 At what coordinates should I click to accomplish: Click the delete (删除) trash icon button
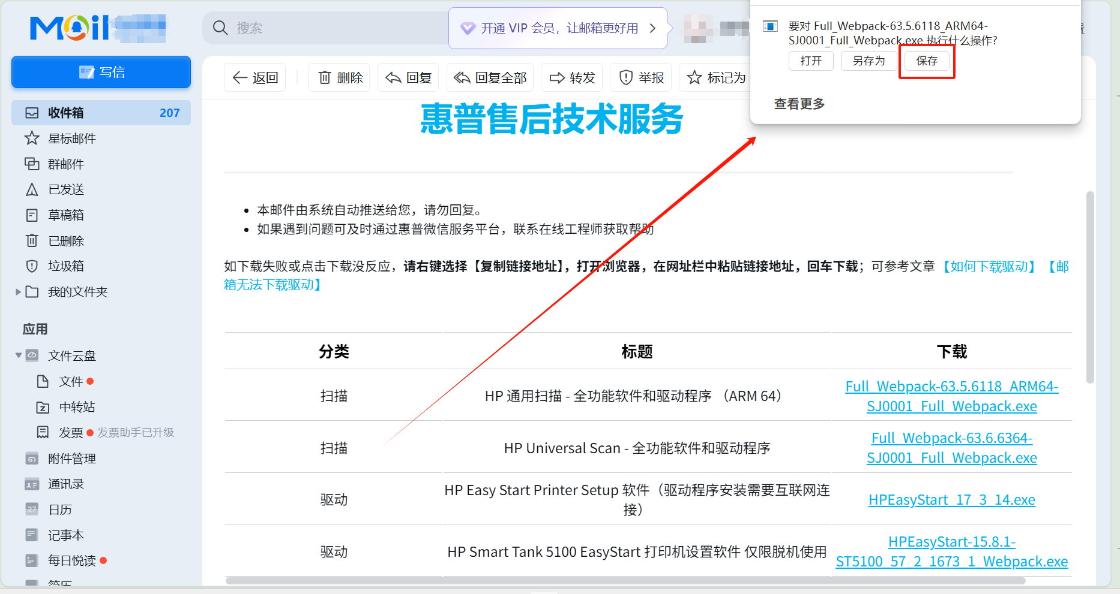pyautogui.click(x=340, y=78)
